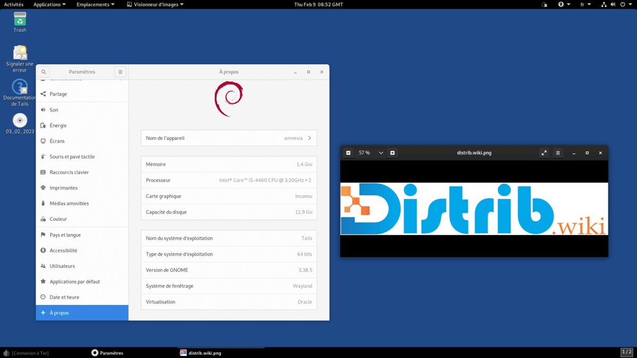The image size is (637, 358).
Task: Open Documentation de Tails desktop icon
Action: [20, 93]
